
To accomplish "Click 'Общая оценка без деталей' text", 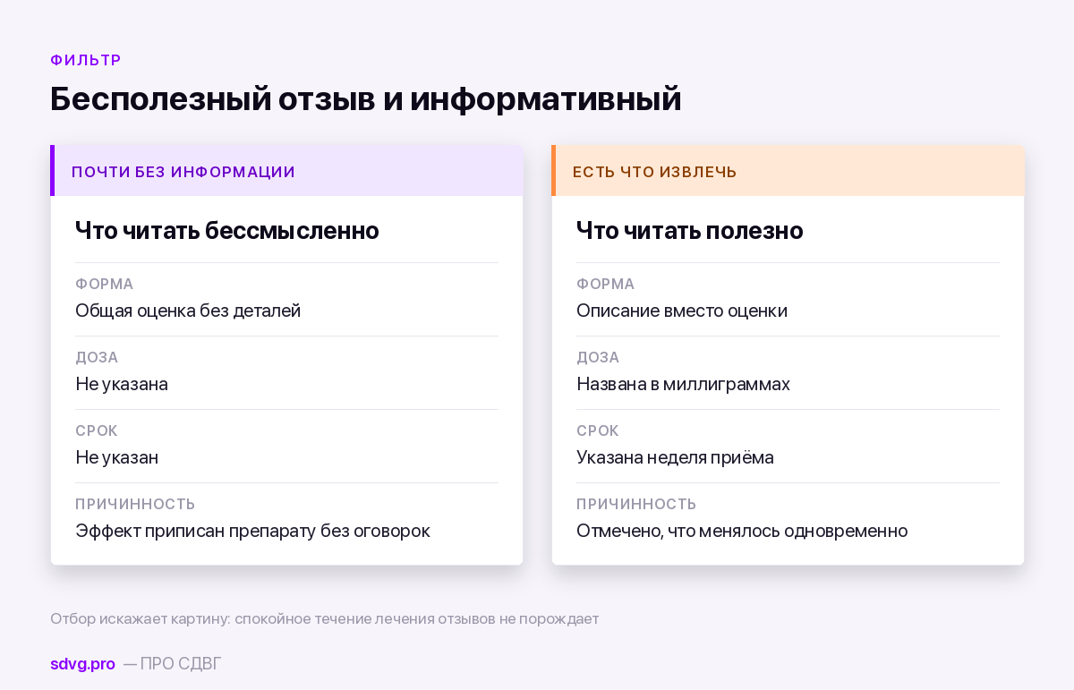I will [x=188, y=311].
